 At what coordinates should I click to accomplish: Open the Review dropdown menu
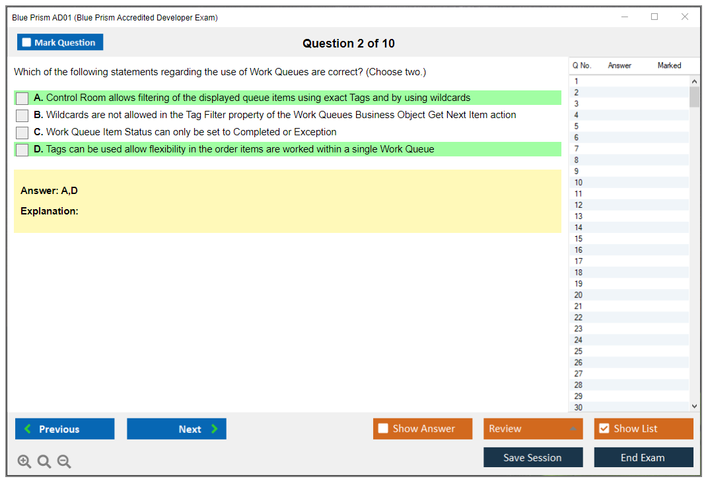532,429
